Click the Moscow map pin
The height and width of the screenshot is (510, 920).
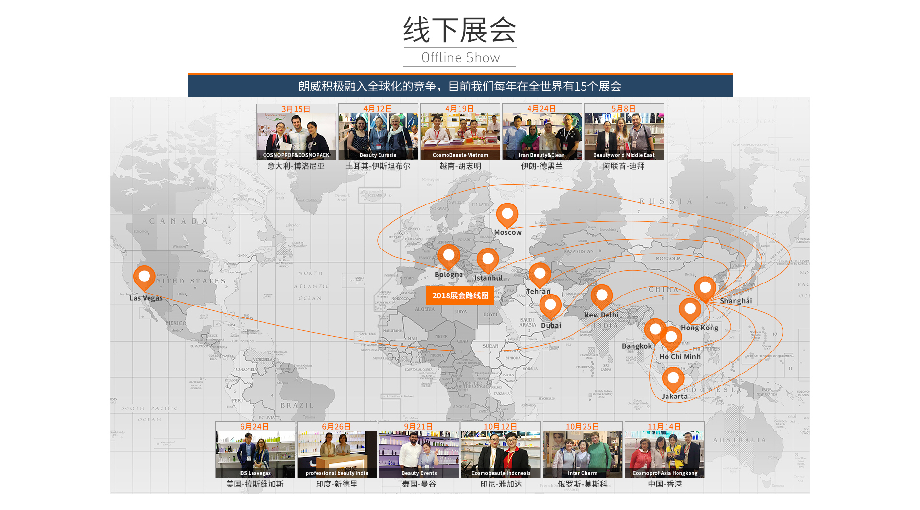(x=507, y=215)
